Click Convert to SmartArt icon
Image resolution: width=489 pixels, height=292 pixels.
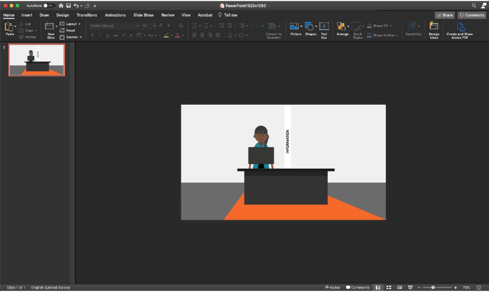(x=271, y=26)
